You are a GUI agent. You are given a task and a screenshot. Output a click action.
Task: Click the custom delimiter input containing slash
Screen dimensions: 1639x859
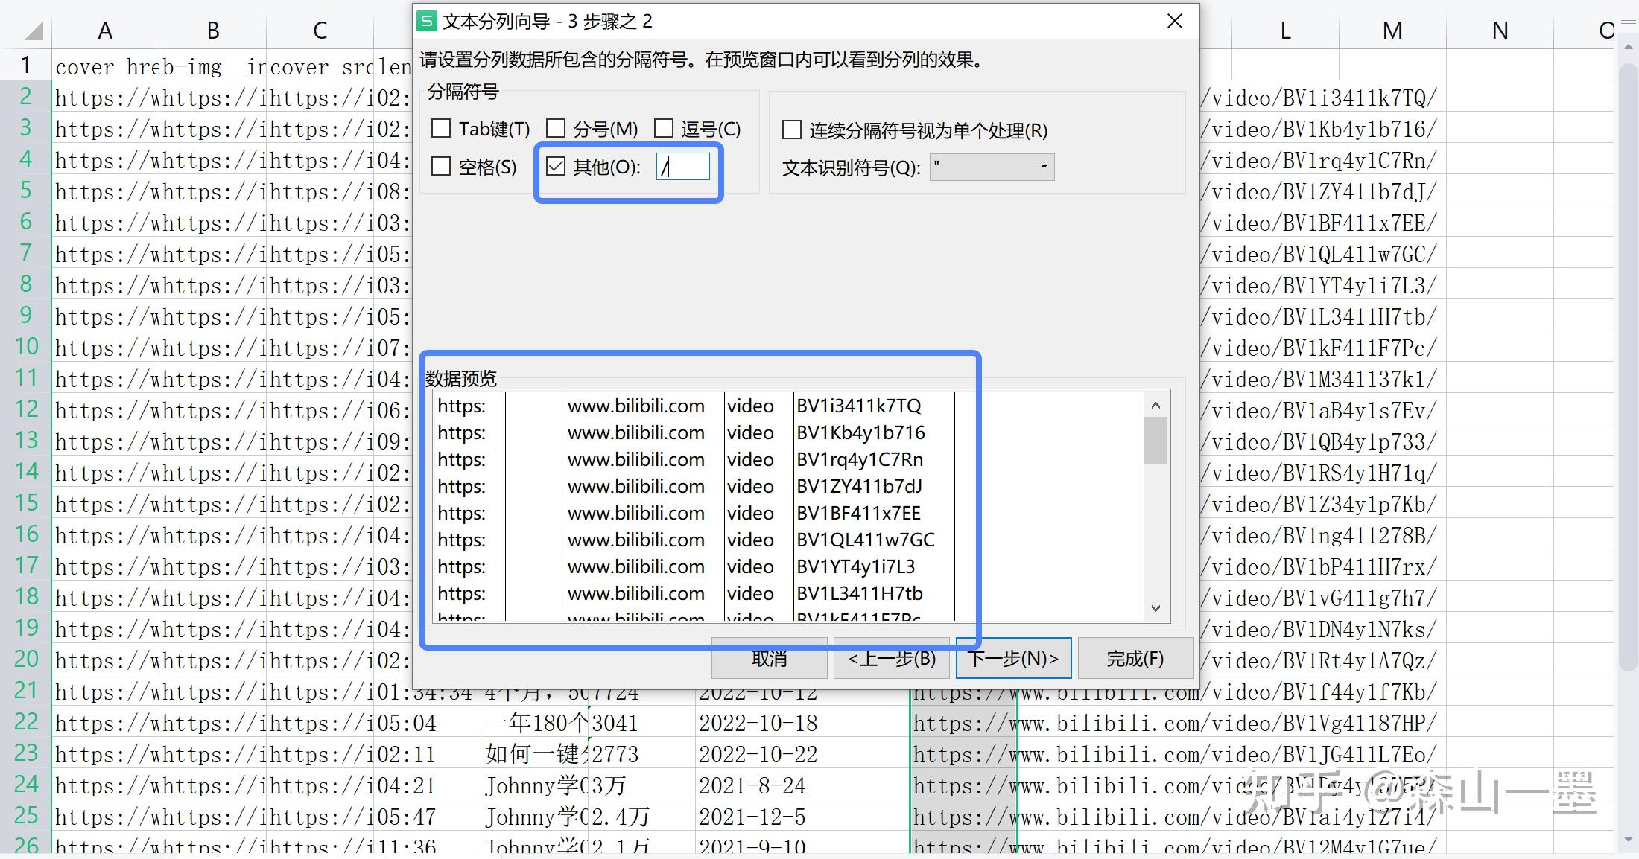[x=682, y=166]
